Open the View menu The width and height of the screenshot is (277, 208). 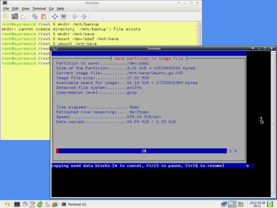[x=26, y=9]
